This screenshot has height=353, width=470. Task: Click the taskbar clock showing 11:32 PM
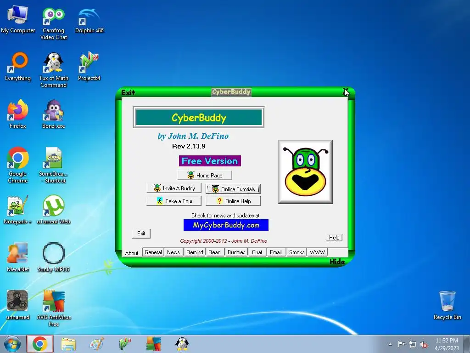447,344
